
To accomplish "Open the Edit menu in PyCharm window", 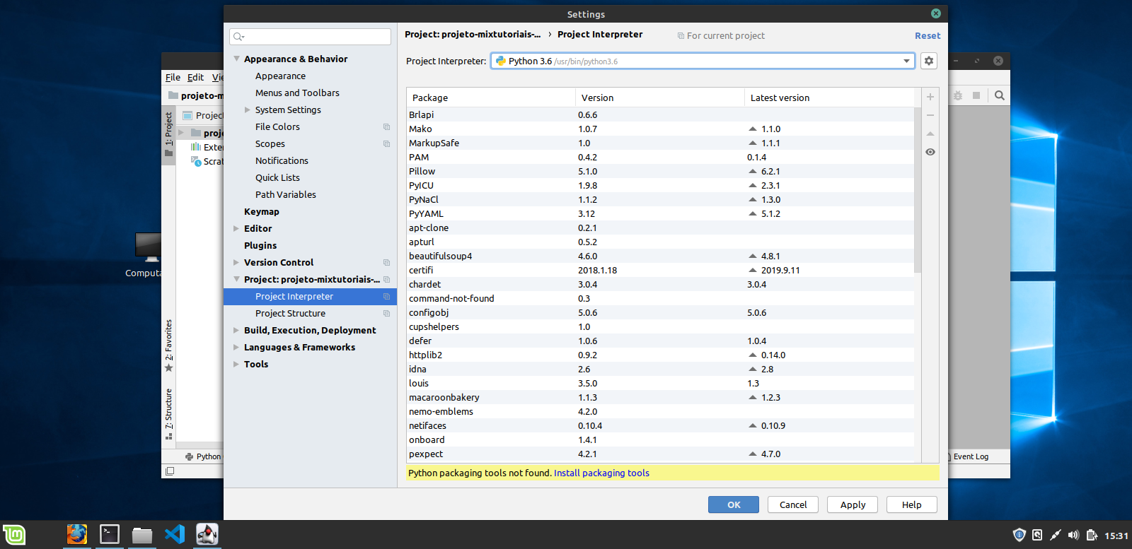I will tap(196, 78).
